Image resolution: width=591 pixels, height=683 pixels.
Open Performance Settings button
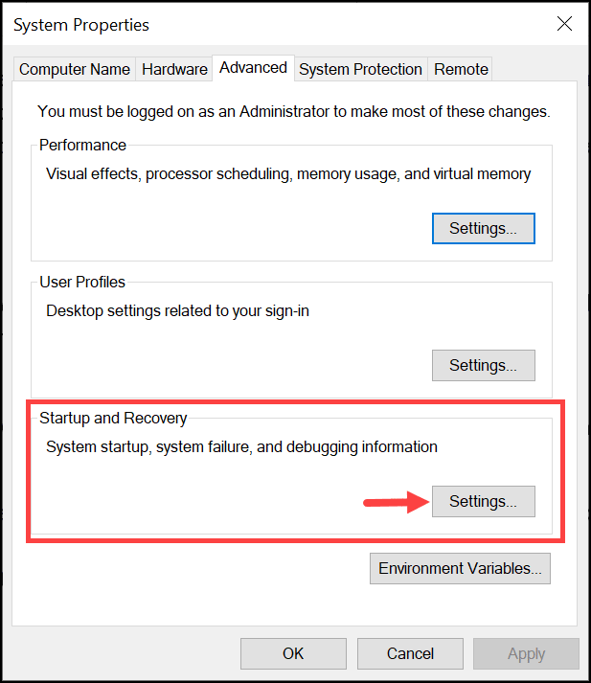pyautogui.click(x=484, y=229)
